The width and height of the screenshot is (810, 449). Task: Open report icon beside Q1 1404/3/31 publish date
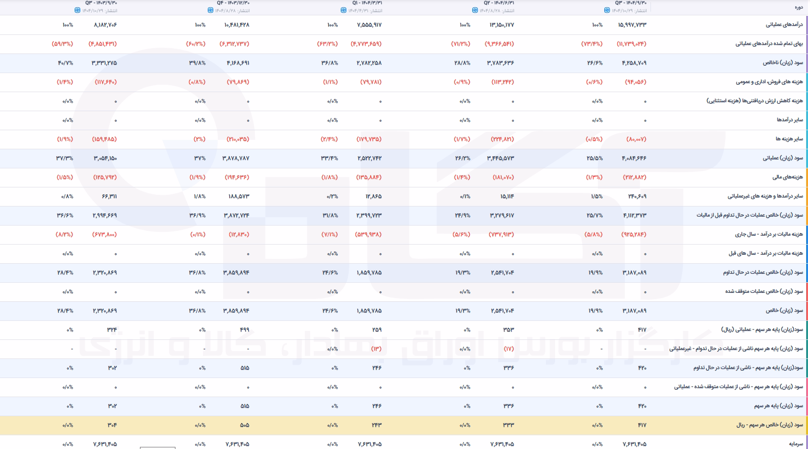tap(342, 11)
